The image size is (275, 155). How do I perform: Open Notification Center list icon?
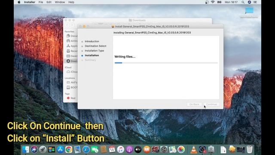255,2
